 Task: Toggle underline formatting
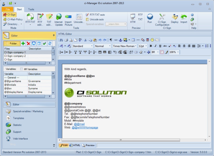(x=160, y=46)
